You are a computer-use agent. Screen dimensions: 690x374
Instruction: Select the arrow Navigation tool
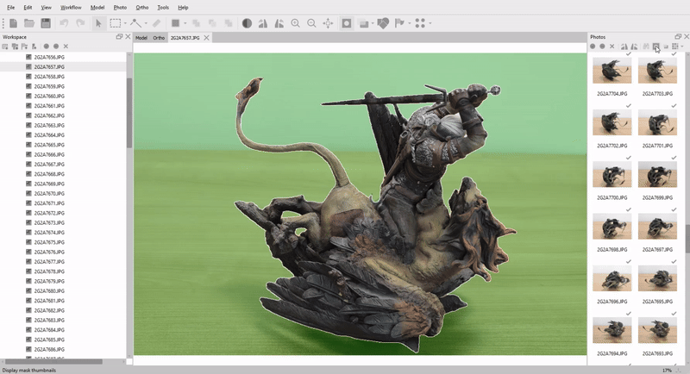coord(98,23)
